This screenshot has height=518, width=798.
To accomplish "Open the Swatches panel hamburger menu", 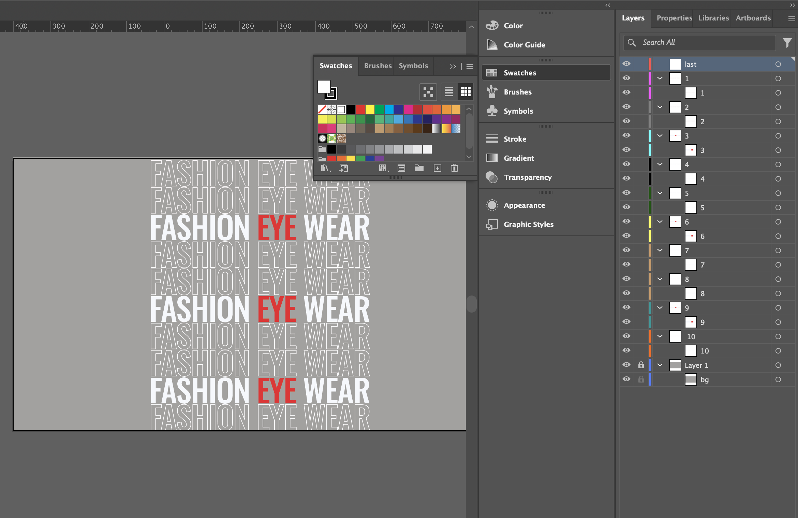I will click(x=470, y=67).
